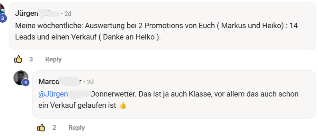Show who liked Jürgen's comment via count 3
This screenshot has height=136, width=318.
[x=31, y=59]
